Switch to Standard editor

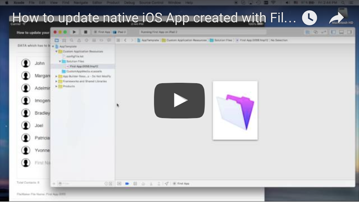tap(308, 32)
